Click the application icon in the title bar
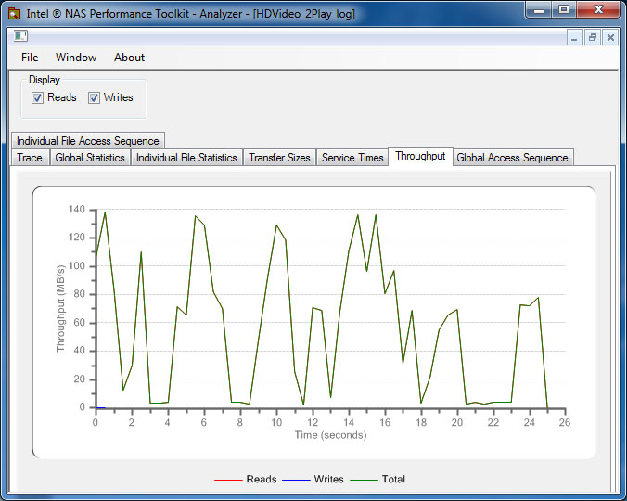 [x=14, y=14]
